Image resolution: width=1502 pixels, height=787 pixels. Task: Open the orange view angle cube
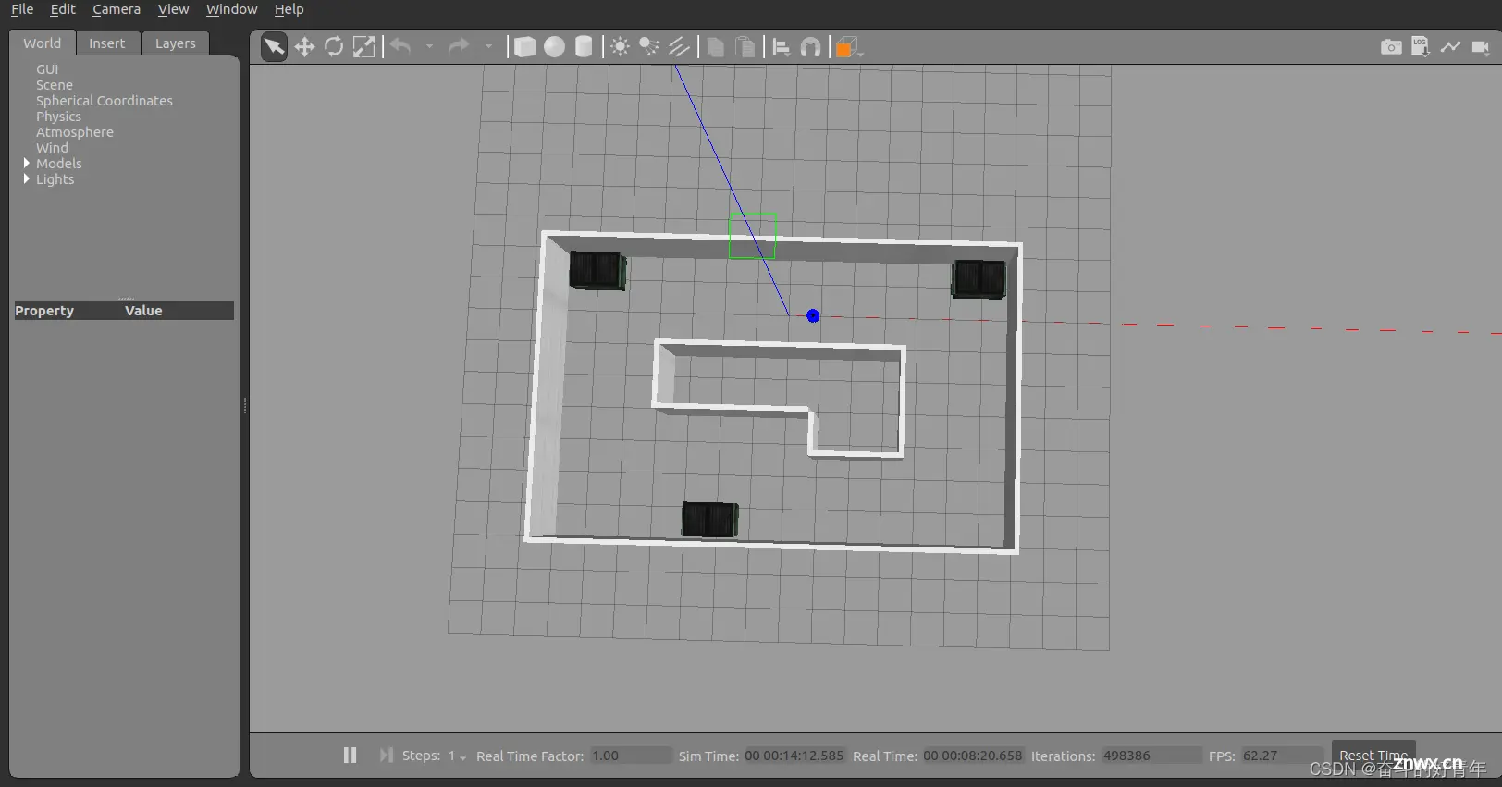[846, 47]
